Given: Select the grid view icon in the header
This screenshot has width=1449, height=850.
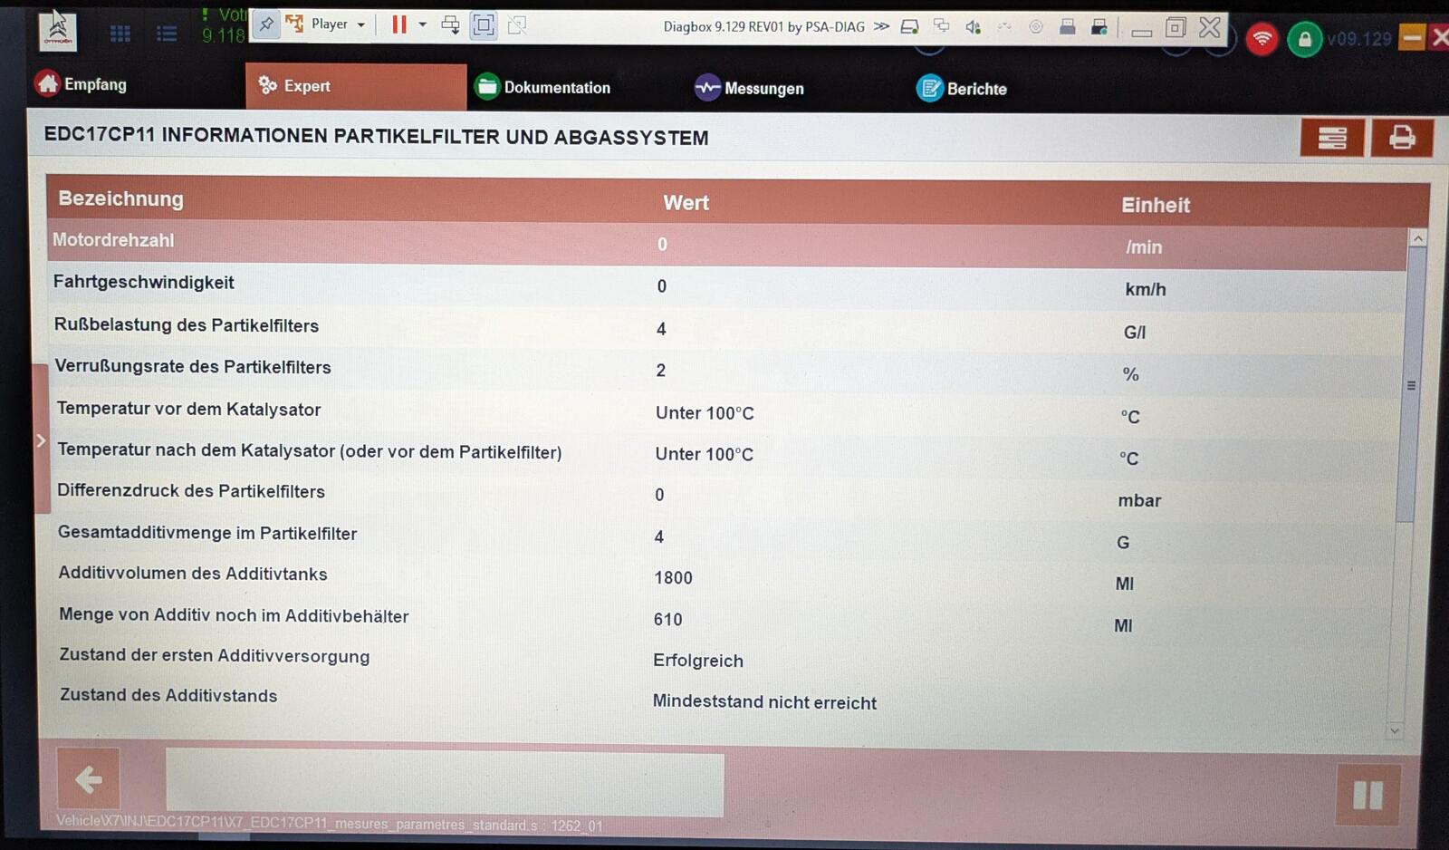Looking at the screenshot, I should pos(120,34).
